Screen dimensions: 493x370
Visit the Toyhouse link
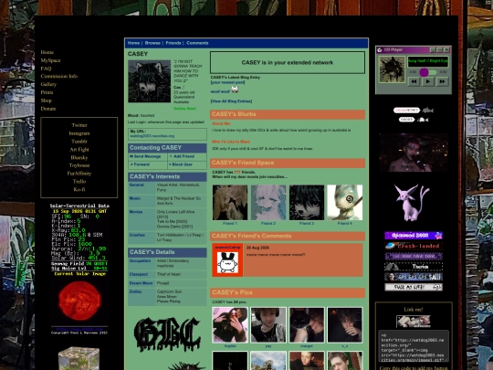(79, 165)
